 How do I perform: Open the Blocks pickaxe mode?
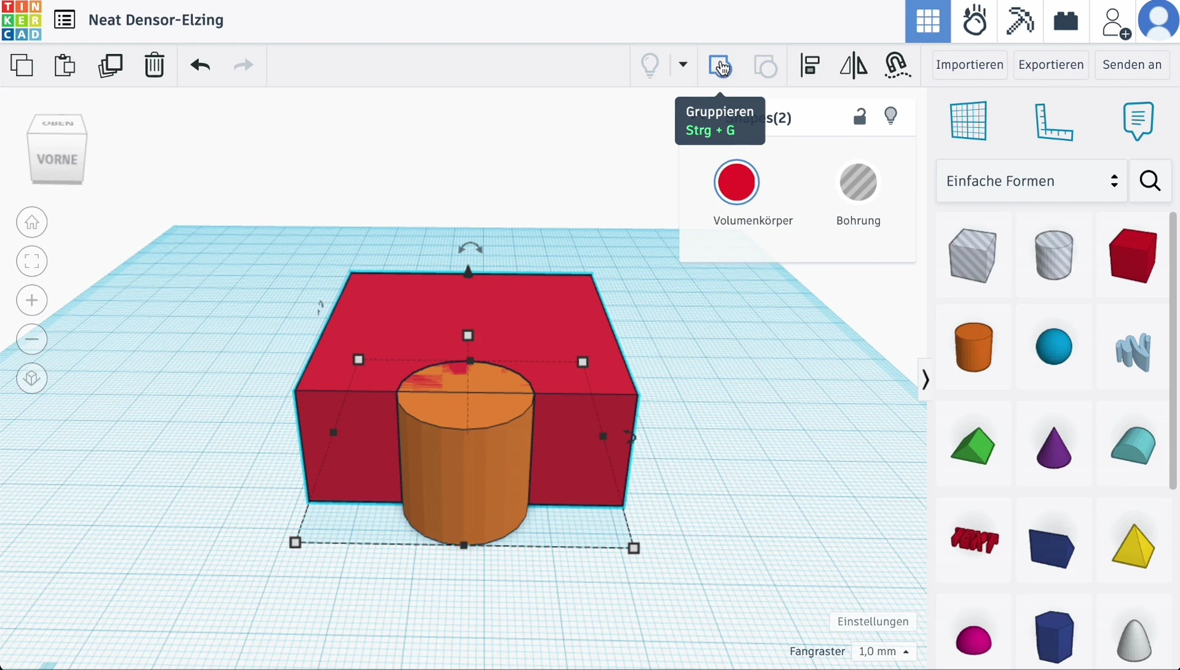[x=1020, y=22]
